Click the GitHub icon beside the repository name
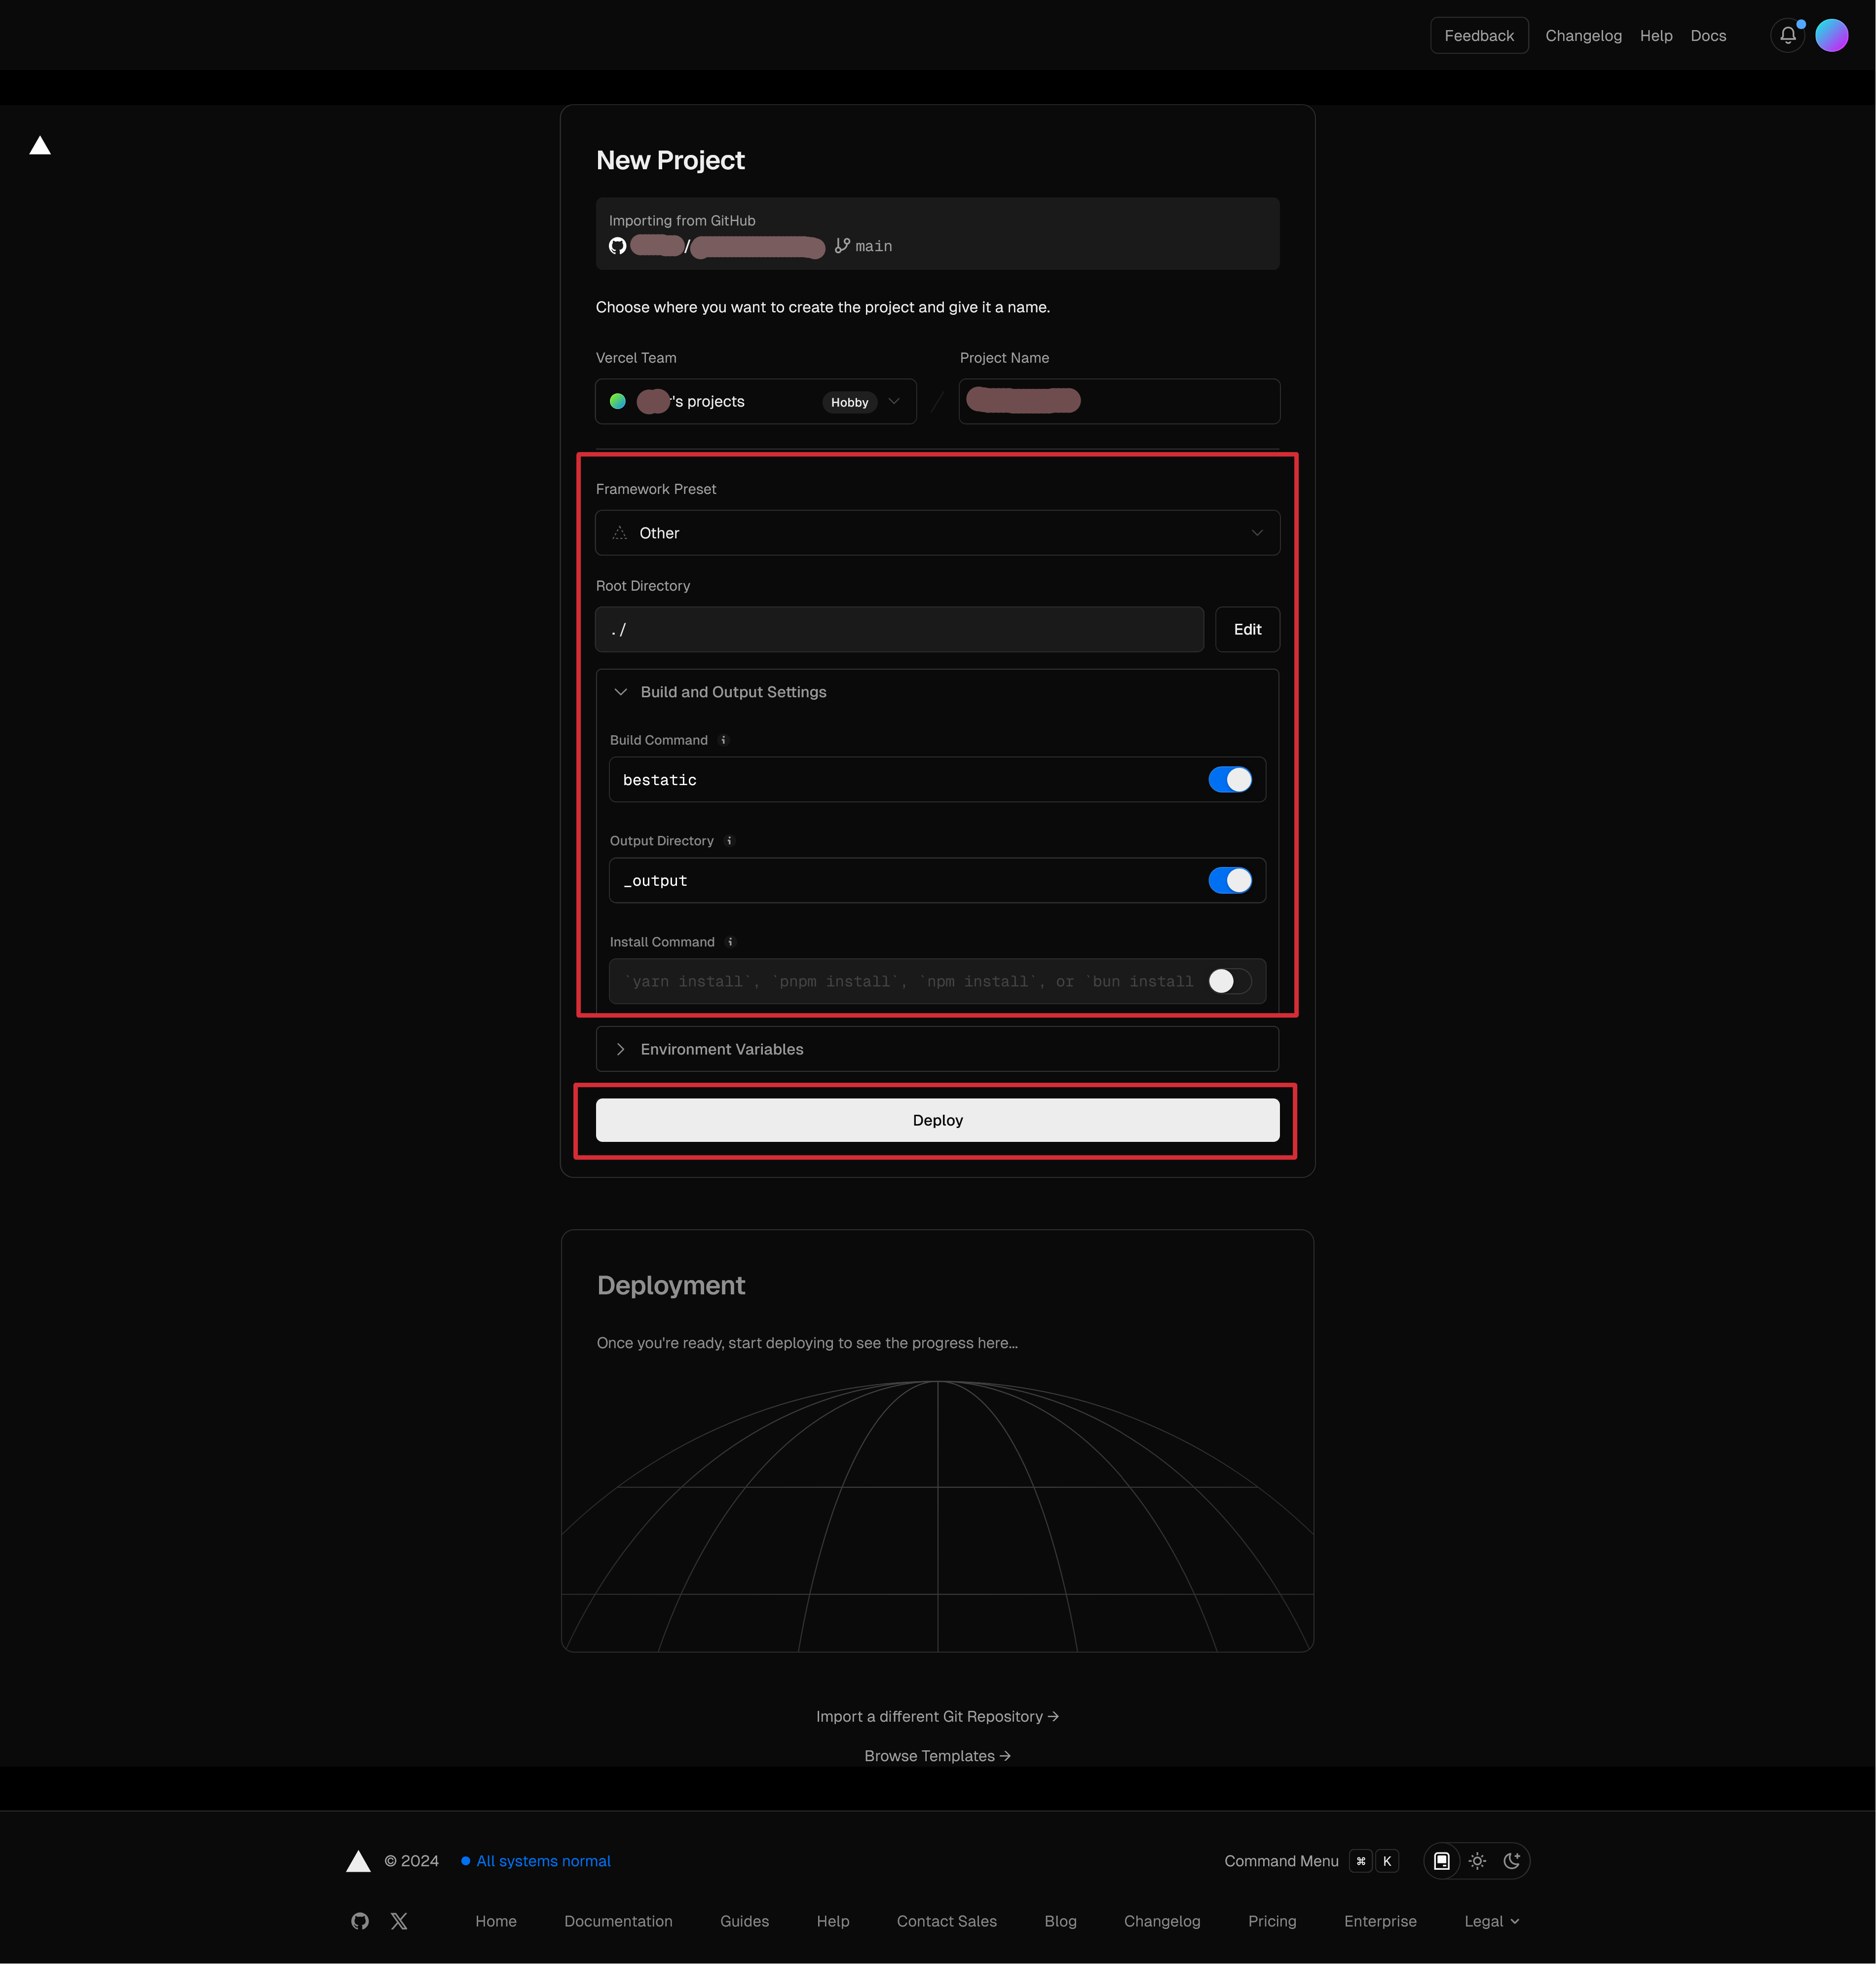This screenshot has width=1876, height=1964. (x=618, y=246)
